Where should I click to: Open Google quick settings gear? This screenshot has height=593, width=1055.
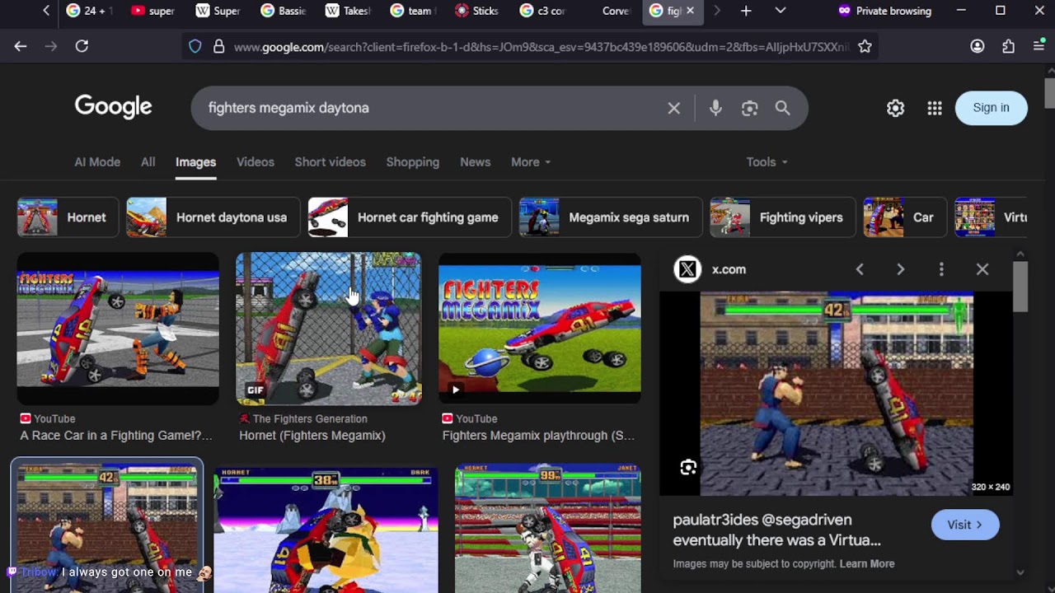[x=895, y=108]
